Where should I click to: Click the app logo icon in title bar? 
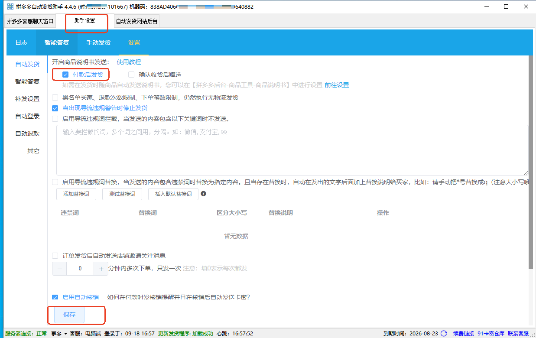point(10,6)
